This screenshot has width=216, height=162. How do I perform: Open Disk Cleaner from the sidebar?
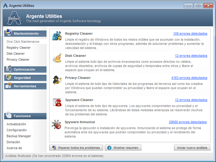click(x=16, y=54)
